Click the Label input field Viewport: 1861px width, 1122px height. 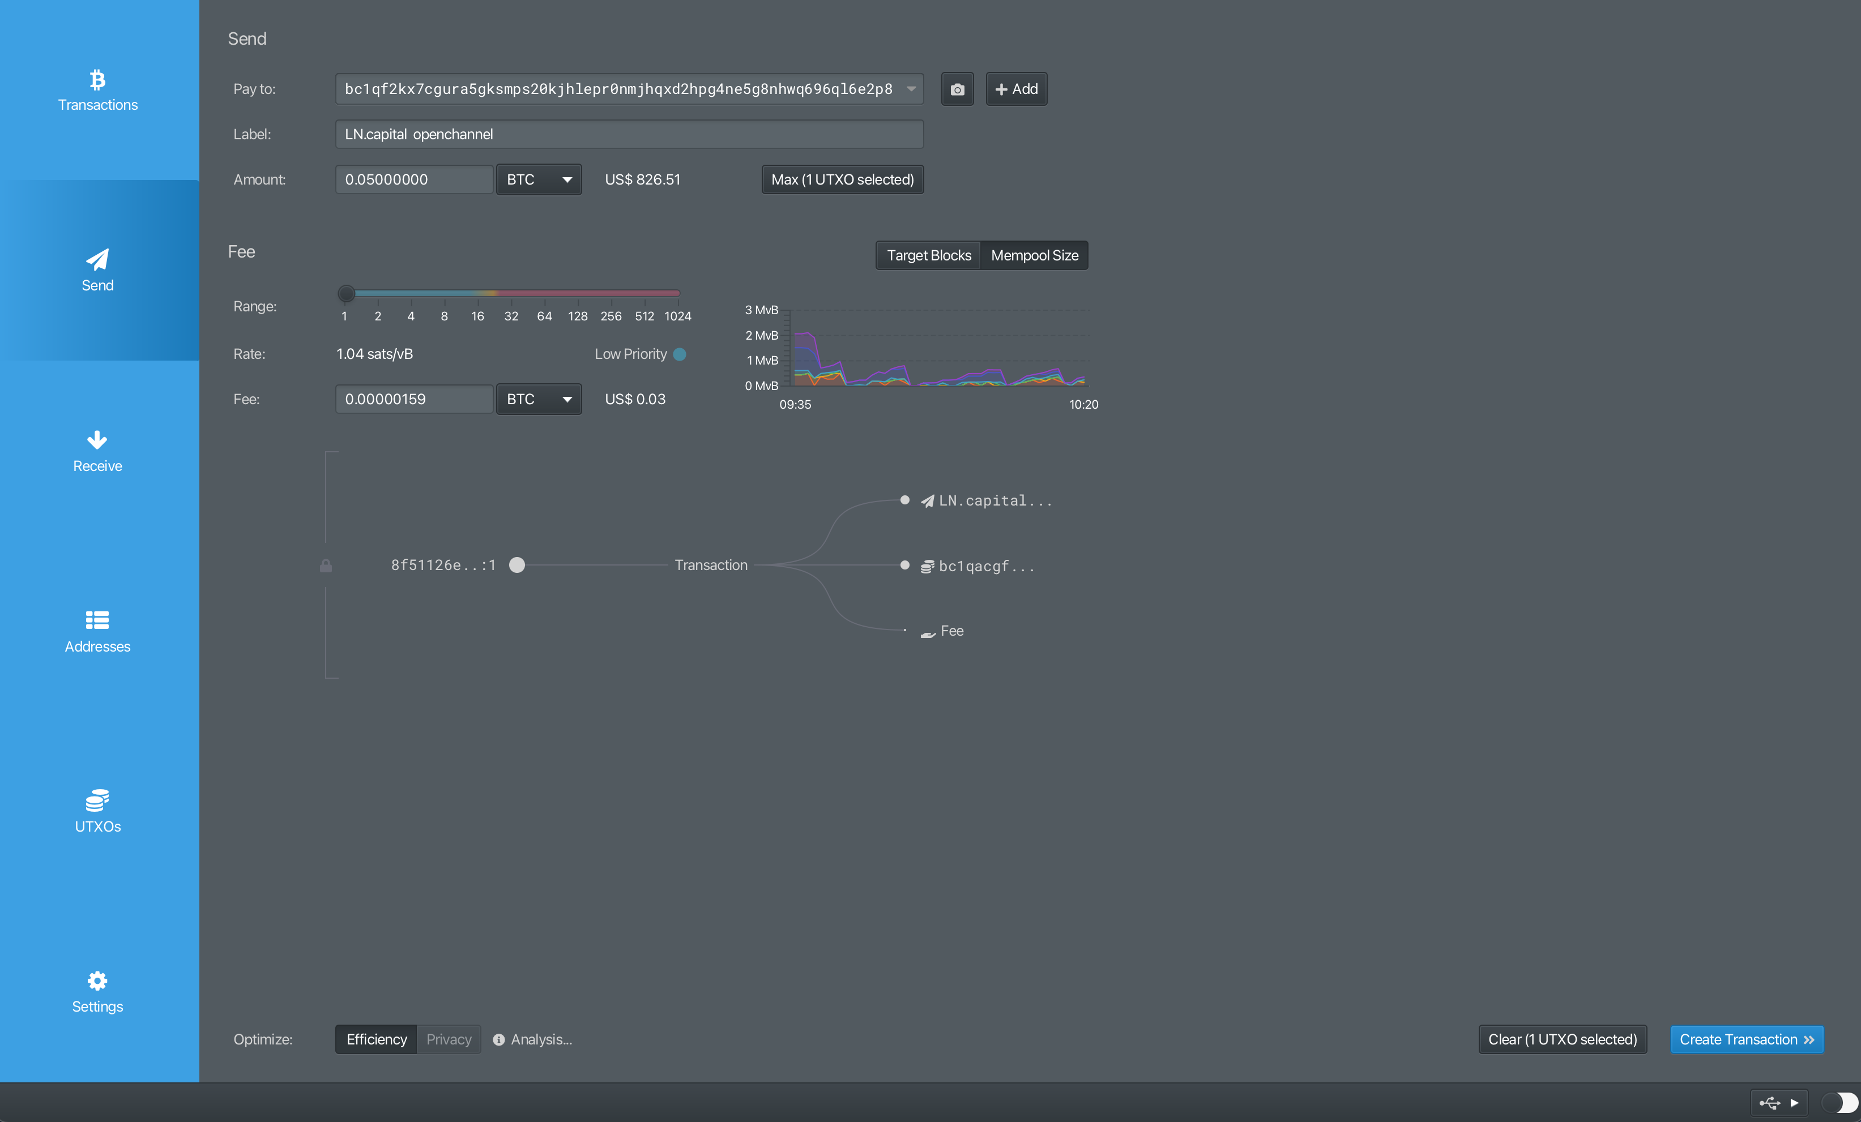coord(629,134)
